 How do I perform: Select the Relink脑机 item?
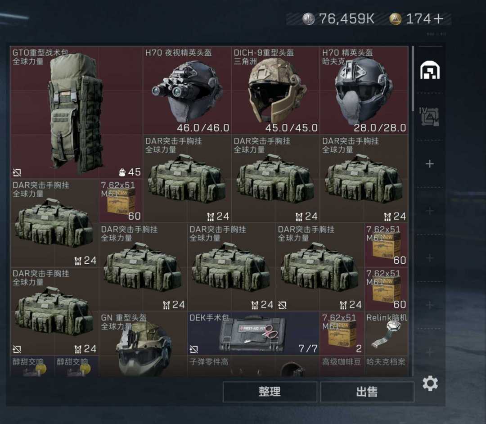click(386, 333)
